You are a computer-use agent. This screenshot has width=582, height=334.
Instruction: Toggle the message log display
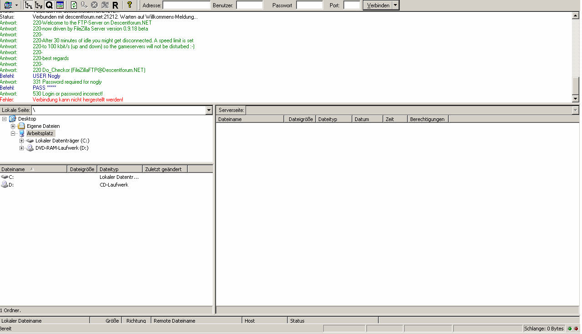60,5
